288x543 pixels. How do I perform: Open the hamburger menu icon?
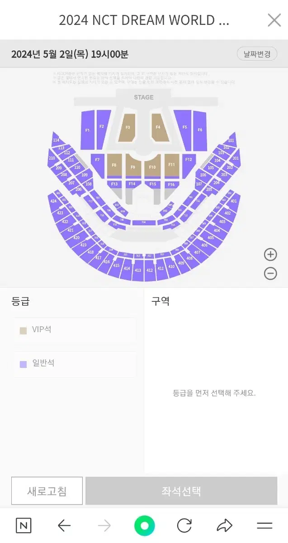(264, 525)
